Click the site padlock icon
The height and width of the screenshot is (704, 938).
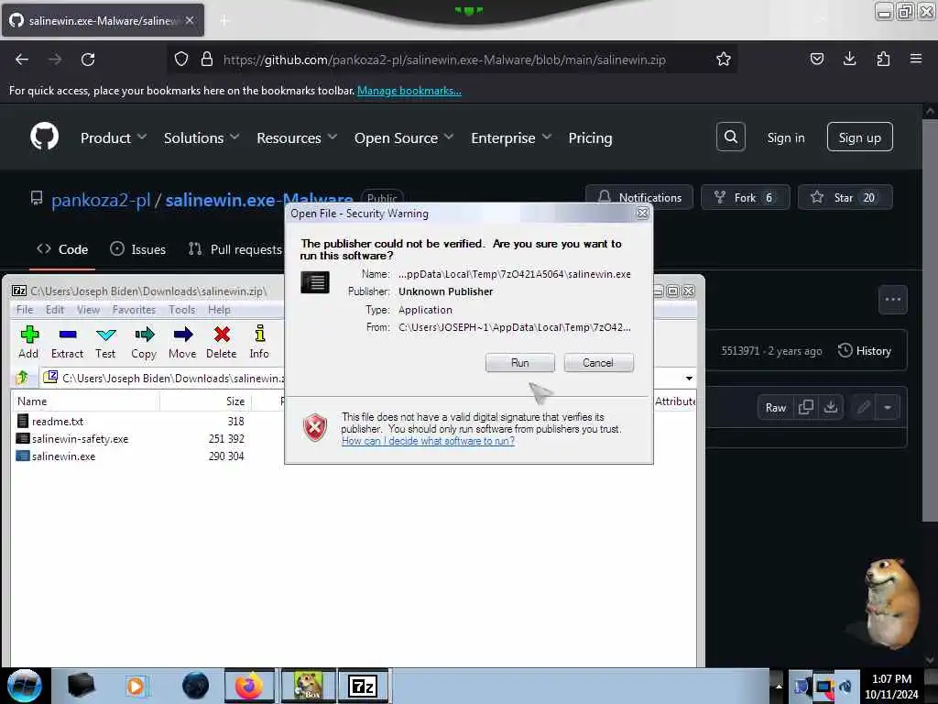coord(207,60)
